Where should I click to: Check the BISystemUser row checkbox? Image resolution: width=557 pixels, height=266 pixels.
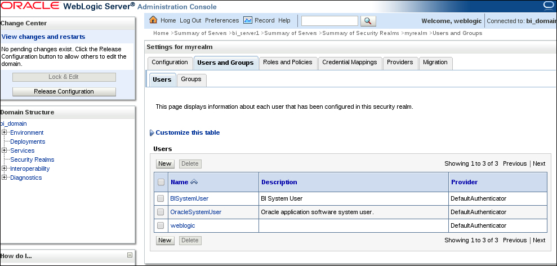pyautogui.click(x=161, y=198)
